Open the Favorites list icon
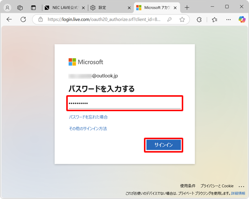The height and width of the screenshot is (199, 249). click(215, 19)
